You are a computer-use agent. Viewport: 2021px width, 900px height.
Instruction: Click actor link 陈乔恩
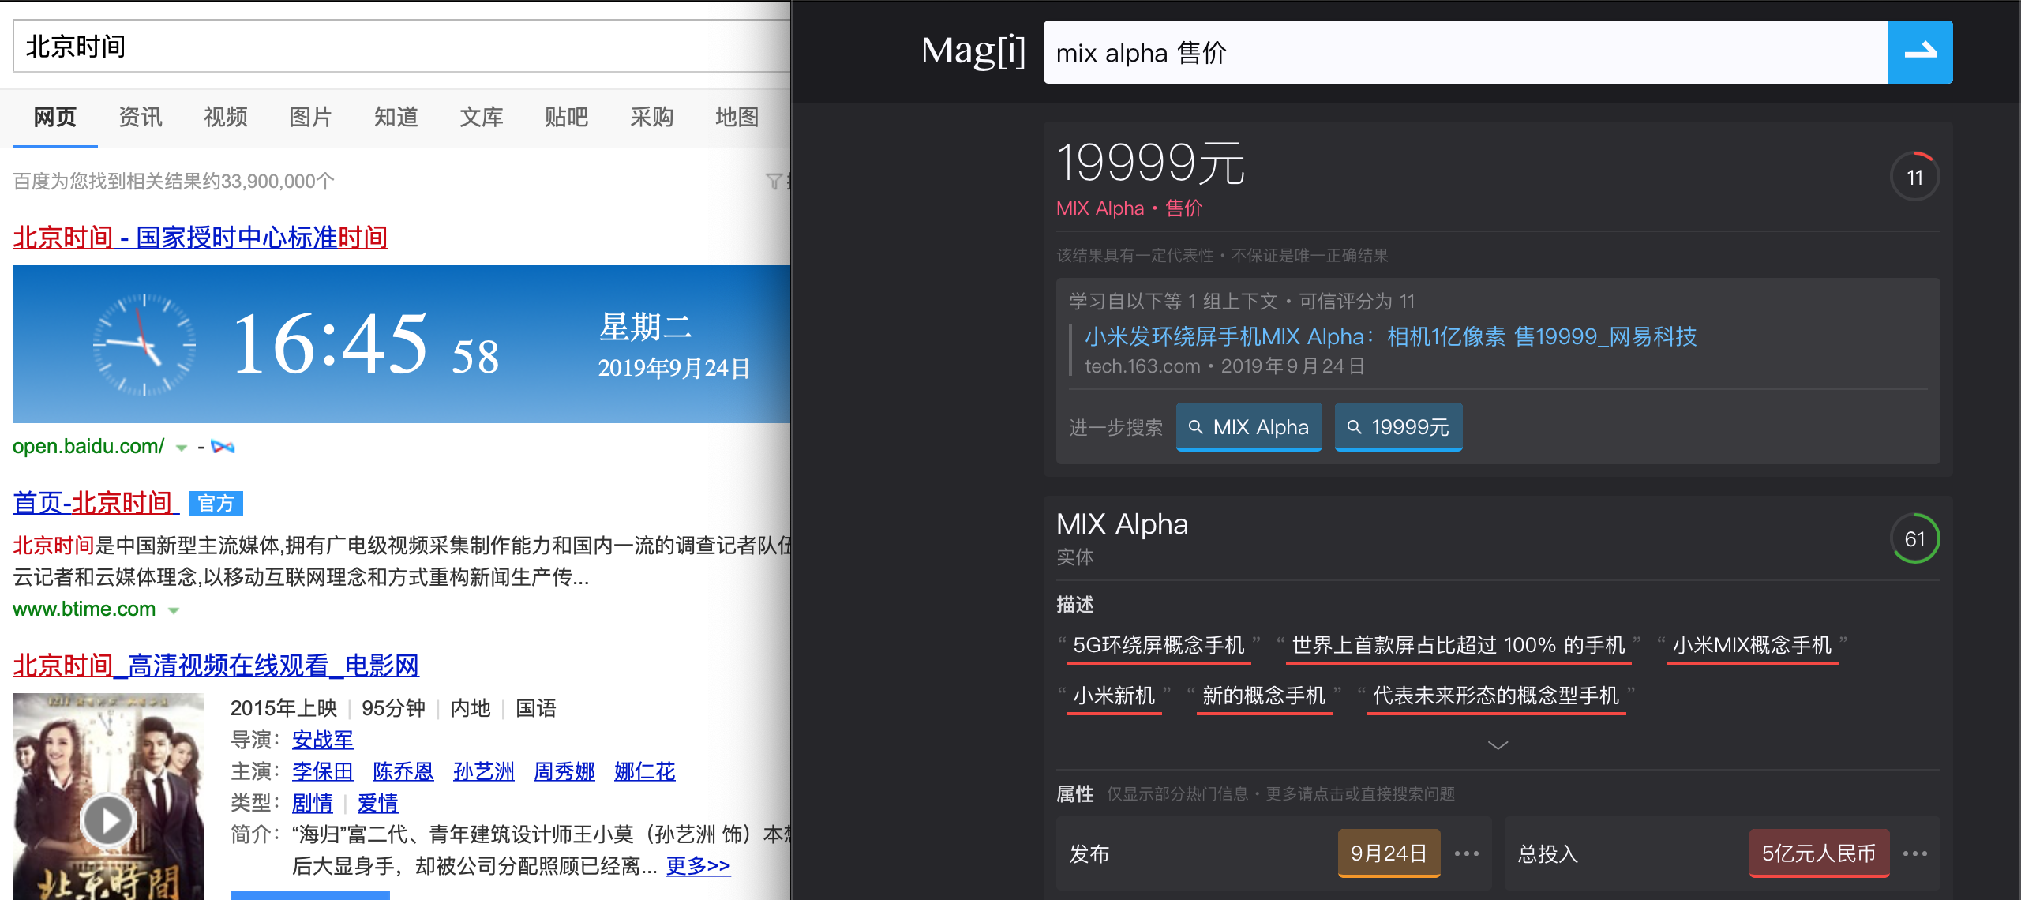pyautogui.click(x=403, y=771)
